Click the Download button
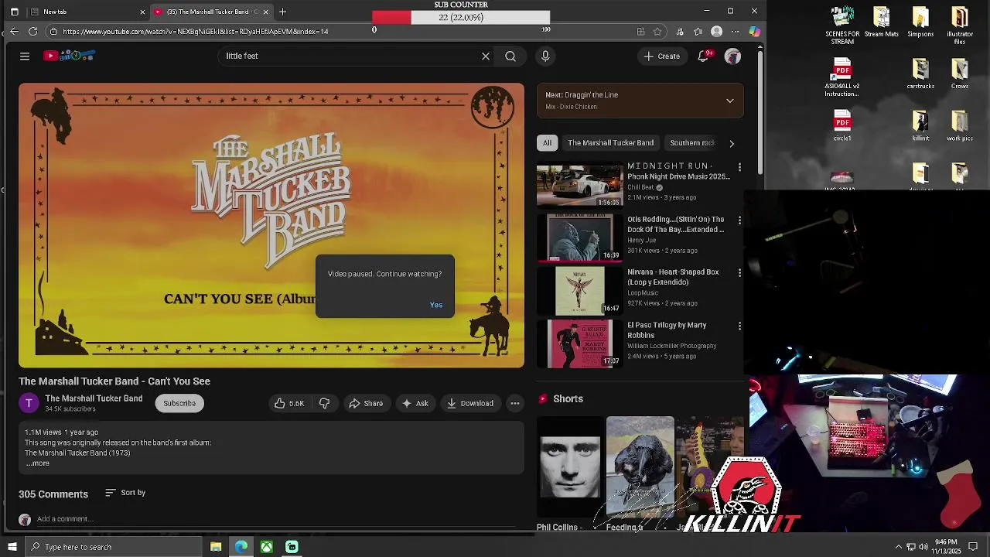This screenshot has width=990, height=557. point(469,403)
